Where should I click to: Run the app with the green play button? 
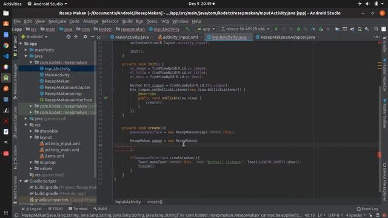[276, 29]
